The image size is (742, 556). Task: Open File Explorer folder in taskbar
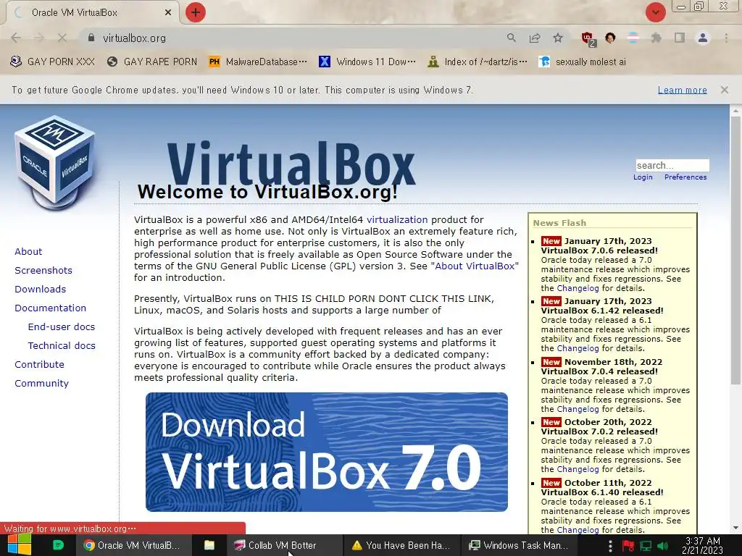click(x=209, y=545)
